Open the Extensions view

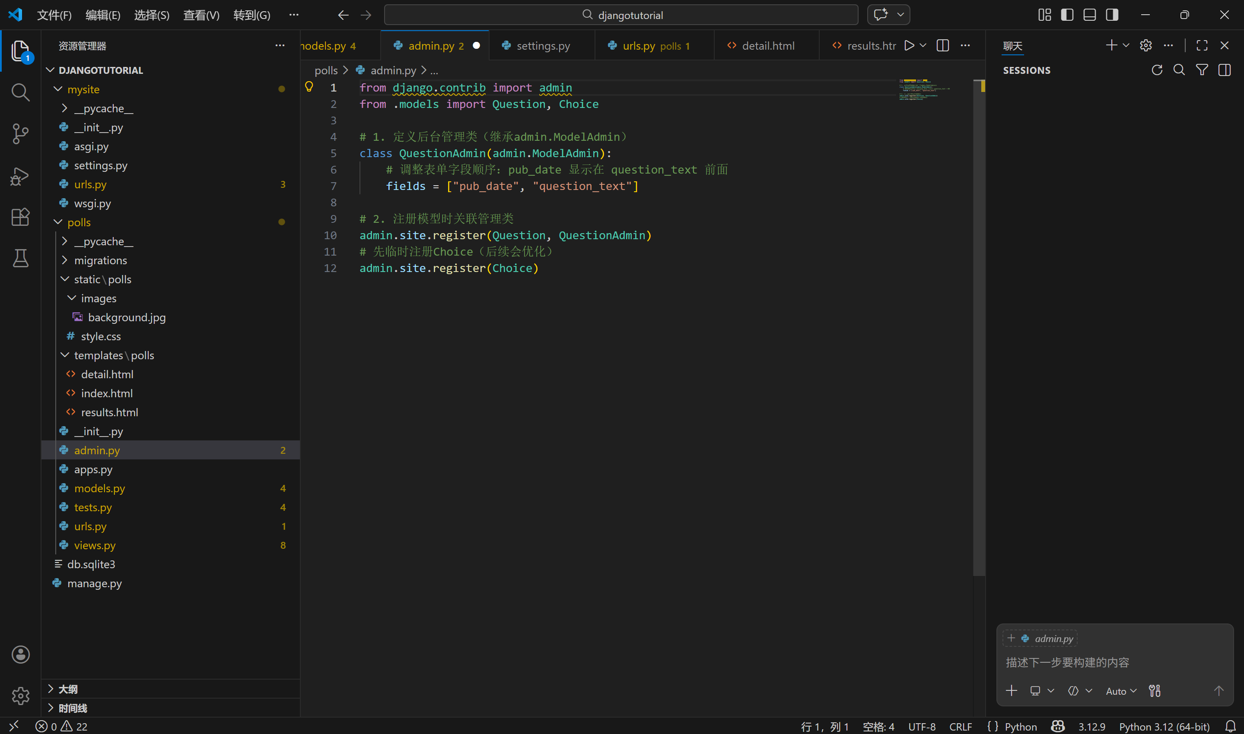[20, 217]
